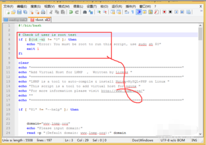Image resolution: width=206 pixels, height=145 pixels.
Task: Open the 视图(V) menu
Action: [x=49, y=6]
